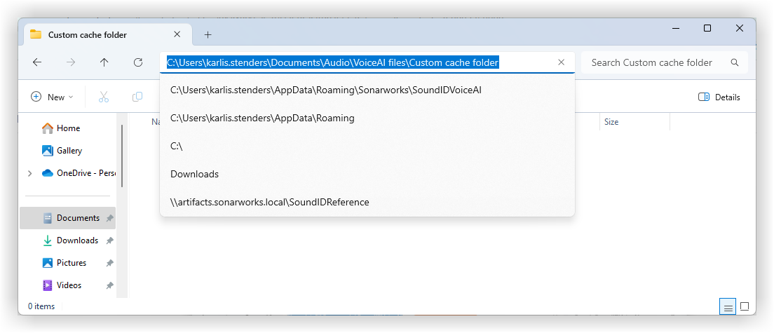Click the pin icon beside Documents
This screenshot has height=333, width=774.
click(109, 218)
